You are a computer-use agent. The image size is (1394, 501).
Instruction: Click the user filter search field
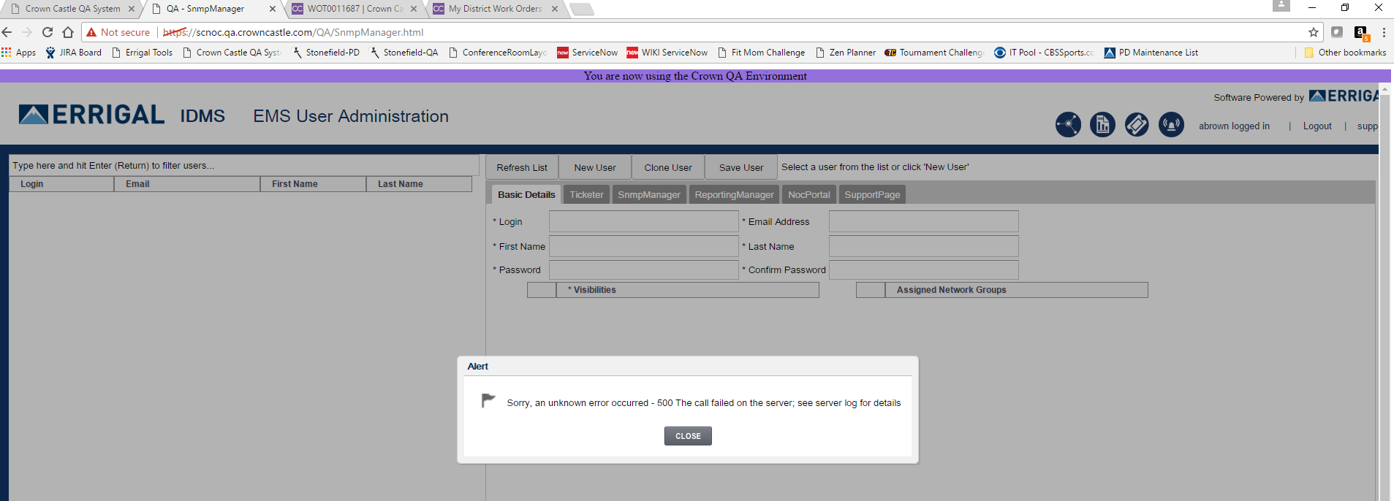point(243,166)
